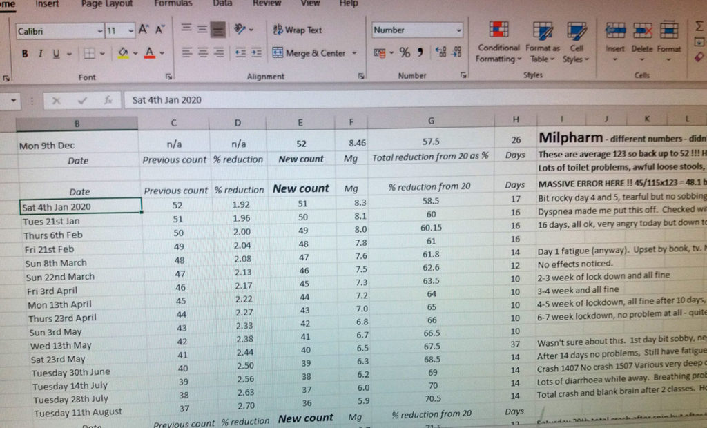This screenshot has width=707, height=428.
Task: Increase font size
Action: pos(144,30)
